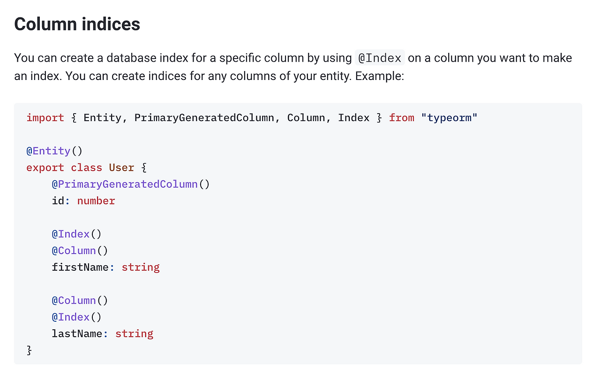This screenshot has height=376, width=600.
Task: Click the @PrimaryGeneratedColumn() decorator
Action: coord(131,184)
